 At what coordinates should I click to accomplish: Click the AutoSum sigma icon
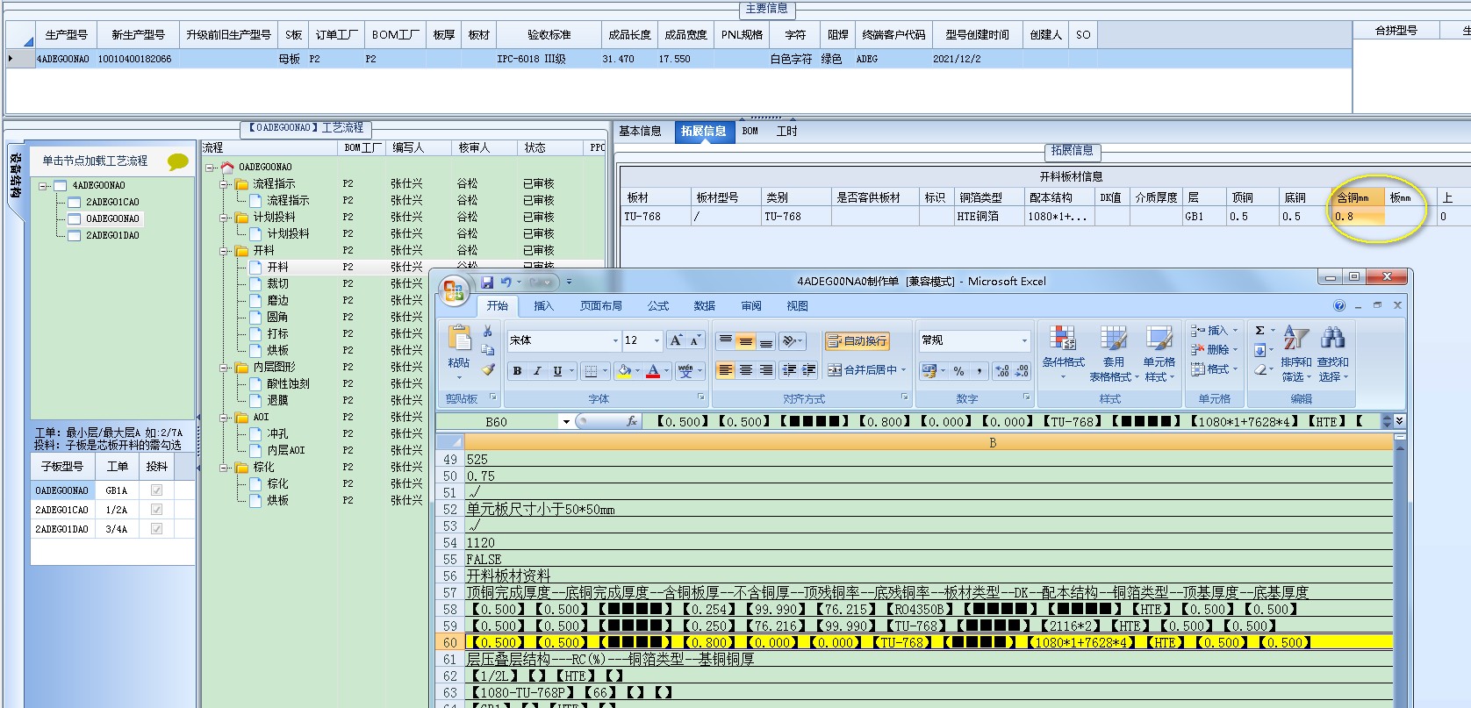tap(1259, 331)
